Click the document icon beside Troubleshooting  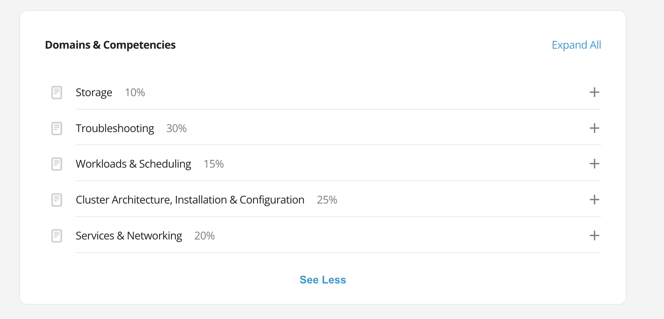point(57,128)
